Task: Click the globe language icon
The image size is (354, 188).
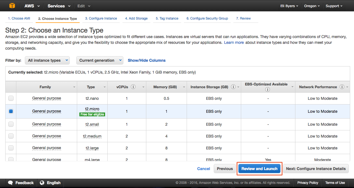Action: [x=42, y=183]
